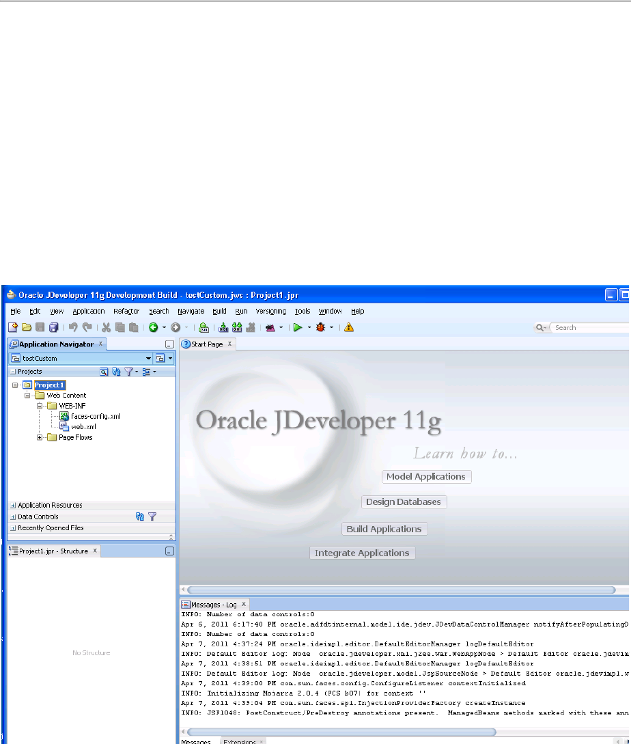Image resolution: width=631 pixels, height=744 pixels.
Task: Minimize the Application Navigator panel
Action: [169, 344]
